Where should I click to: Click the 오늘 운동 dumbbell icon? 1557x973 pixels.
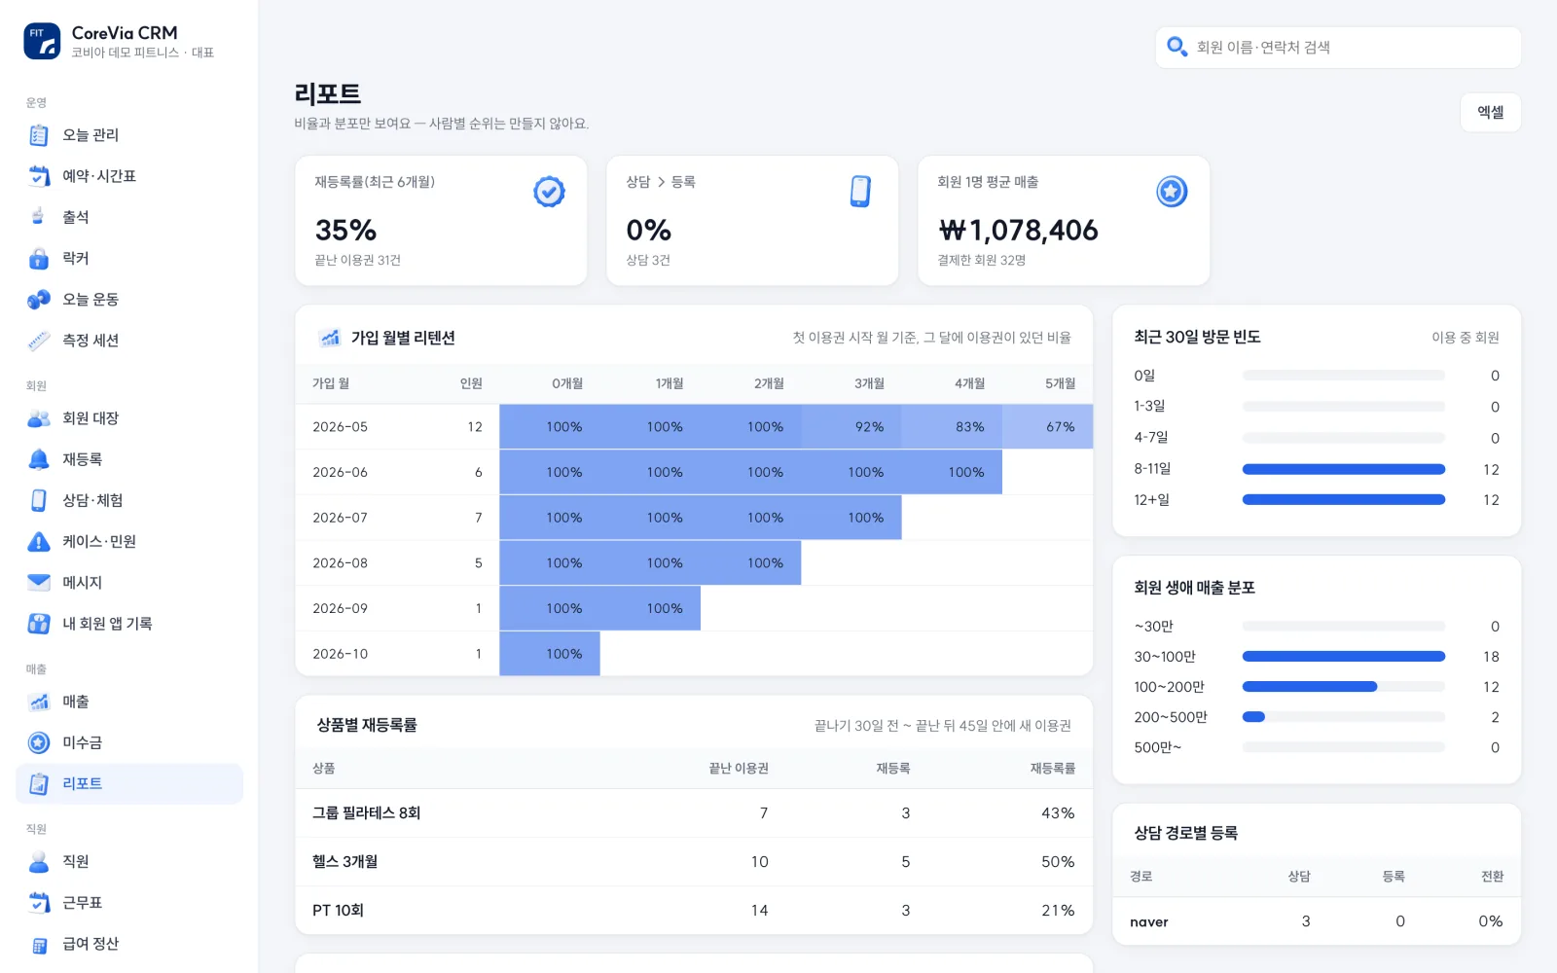tap(39, 299)
